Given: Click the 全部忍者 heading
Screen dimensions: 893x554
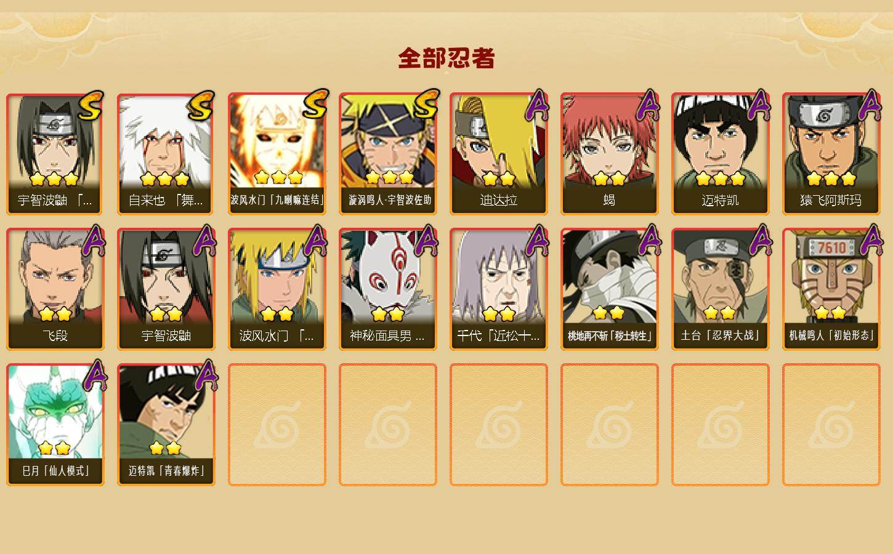Looking at the screenshot, I should 446,58.
